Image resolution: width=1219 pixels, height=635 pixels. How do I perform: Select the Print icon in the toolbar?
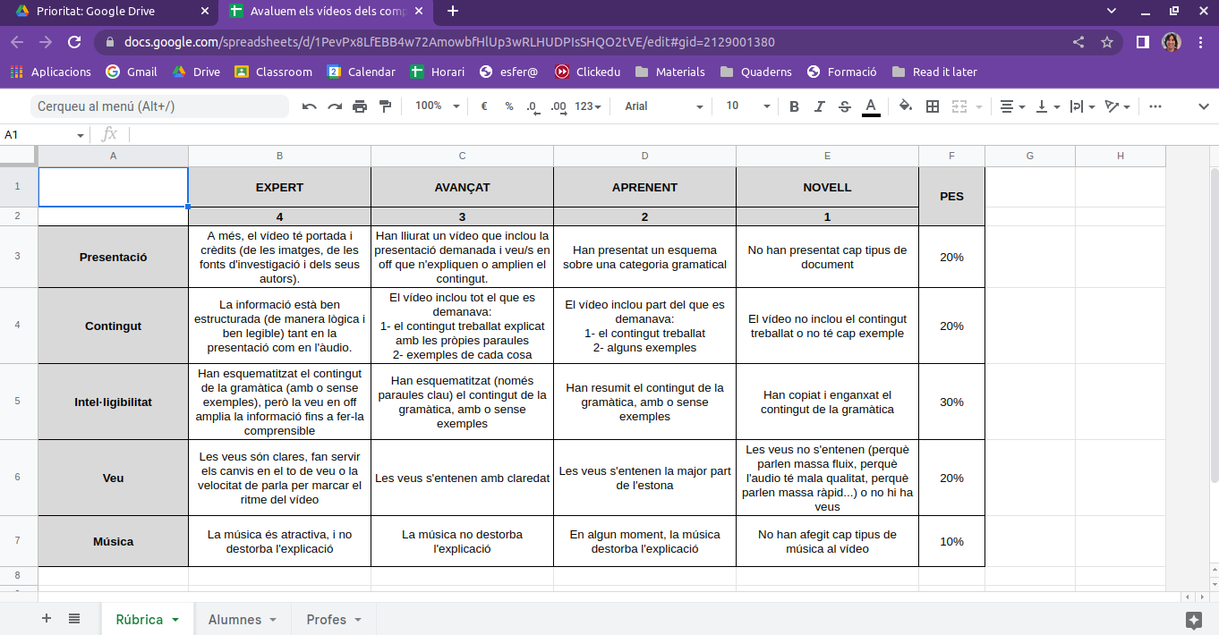click(359, 106)
